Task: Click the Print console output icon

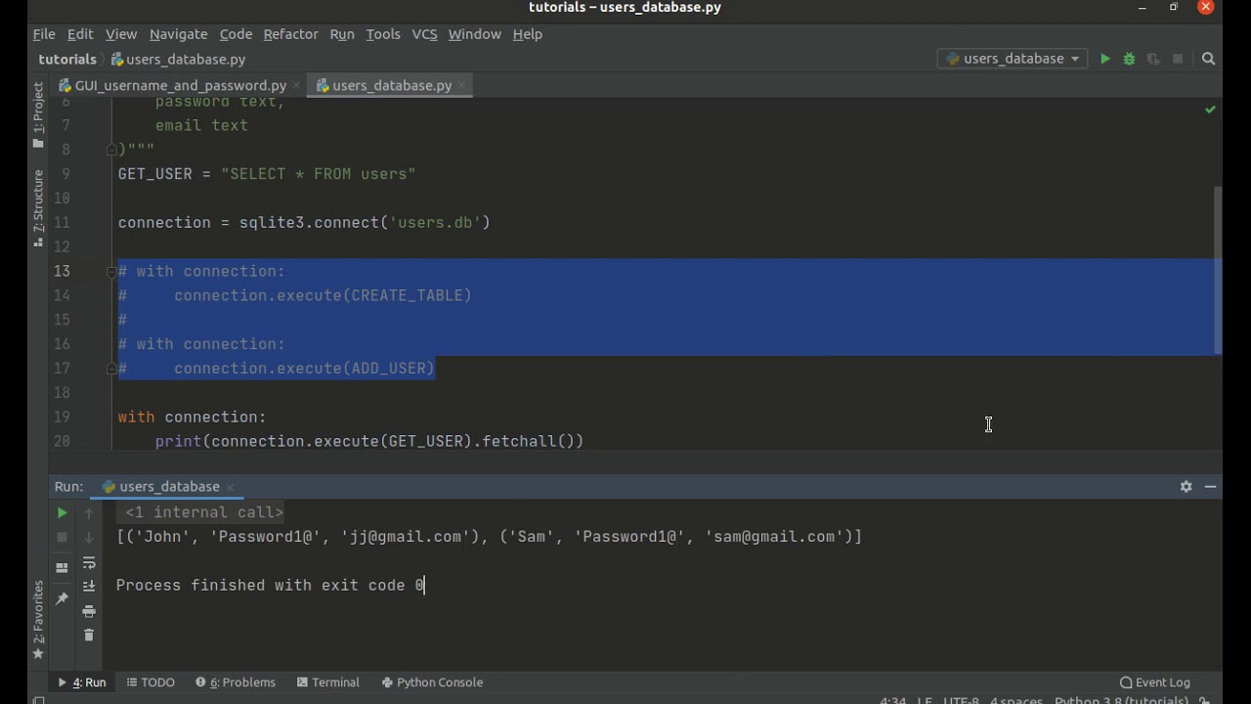Action: tap(89, 611)
